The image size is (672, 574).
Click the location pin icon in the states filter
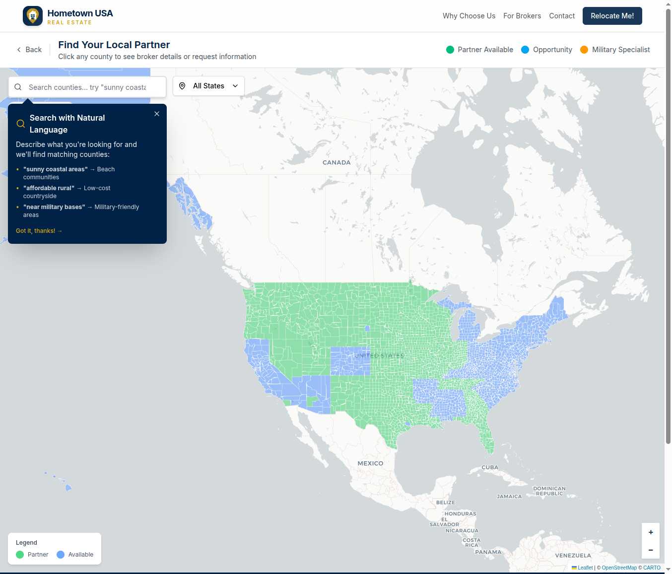pyautogui.click(x=182, y=85)
